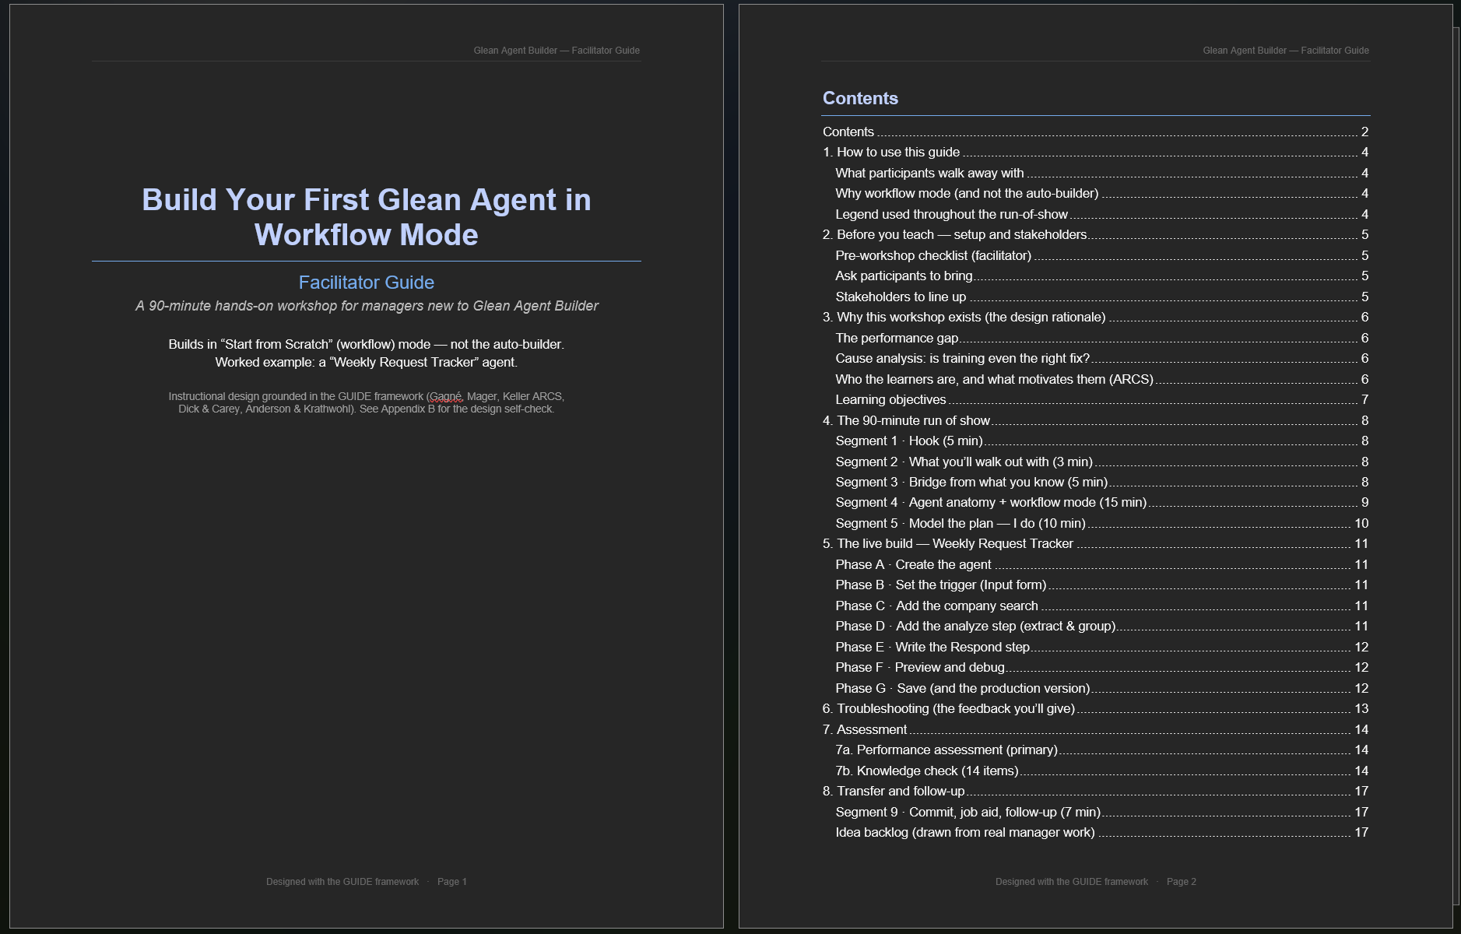Click '7b. Knowledge check (14 items)' entry
Image resolution: width=1461 pixels, height=934 pixels.
point(1101,771)
